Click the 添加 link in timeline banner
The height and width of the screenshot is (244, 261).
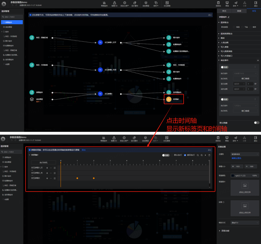point(83,150)
